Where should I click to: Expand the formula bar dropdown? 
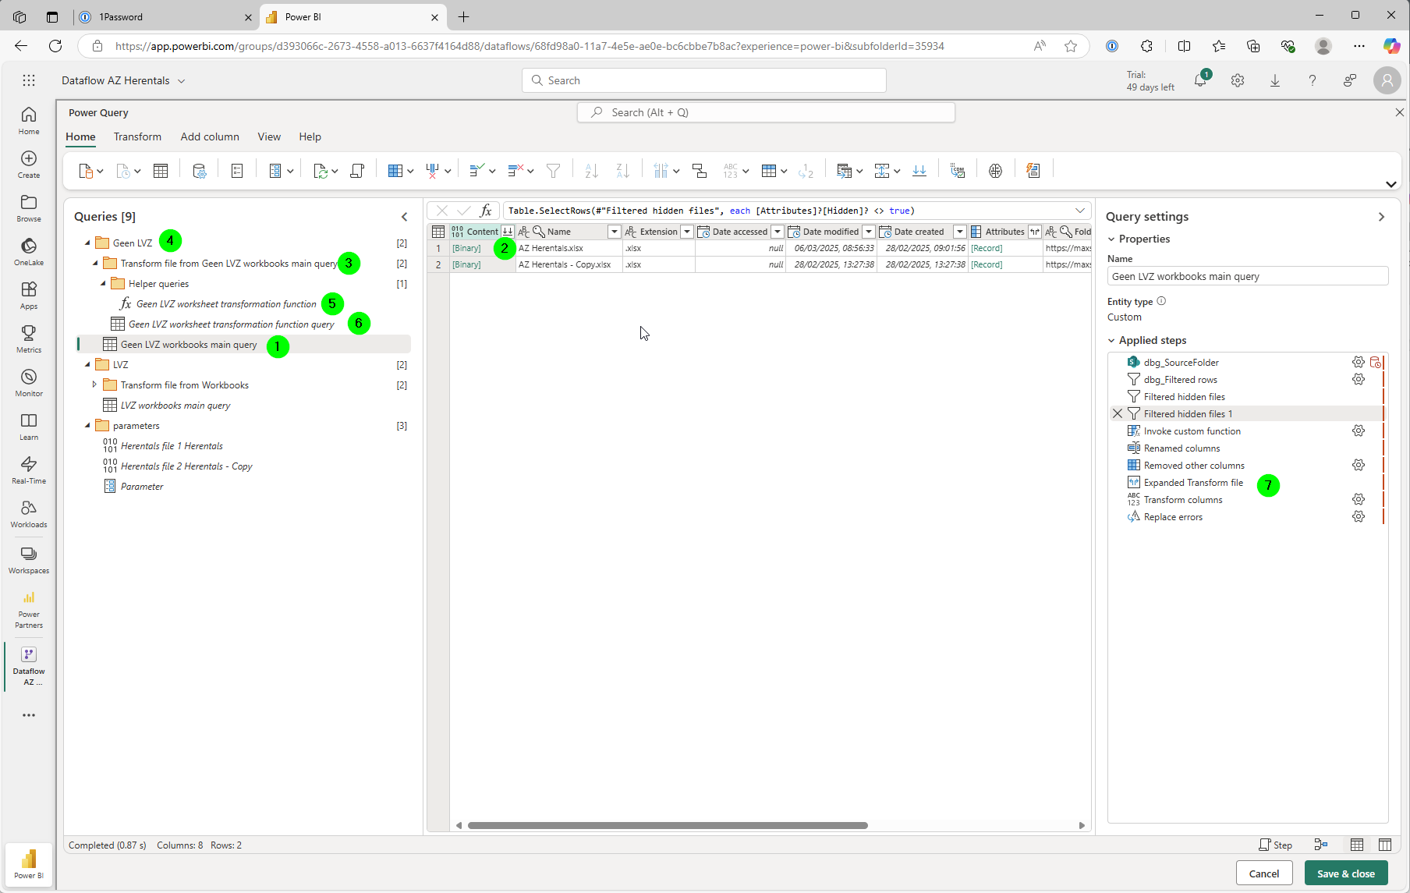pyautogui.click(x=1080, y=211)
